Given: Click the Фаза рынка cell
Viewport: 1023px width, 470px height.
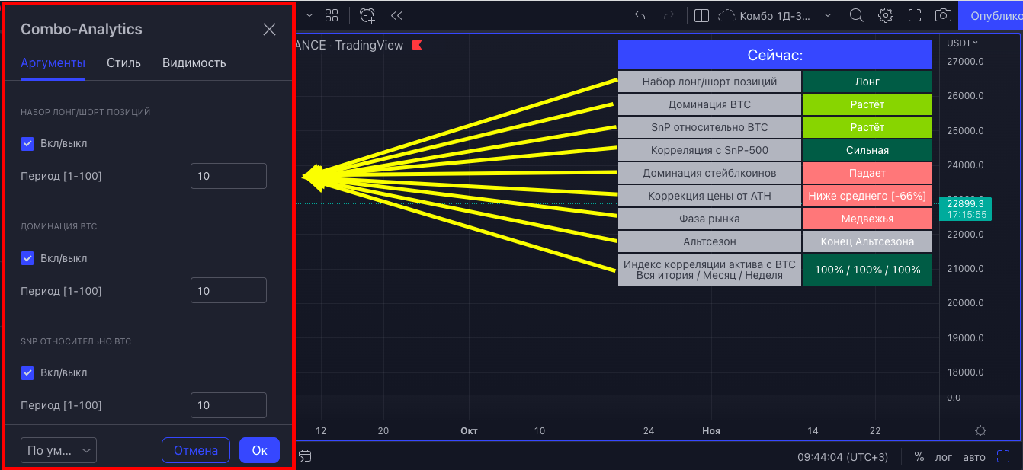Looking at the screenshot, I should tap(710, 219).
